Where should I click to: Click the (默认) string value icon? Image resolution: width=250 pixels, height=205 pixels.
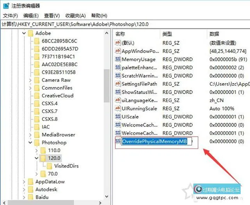pos(118,42)
